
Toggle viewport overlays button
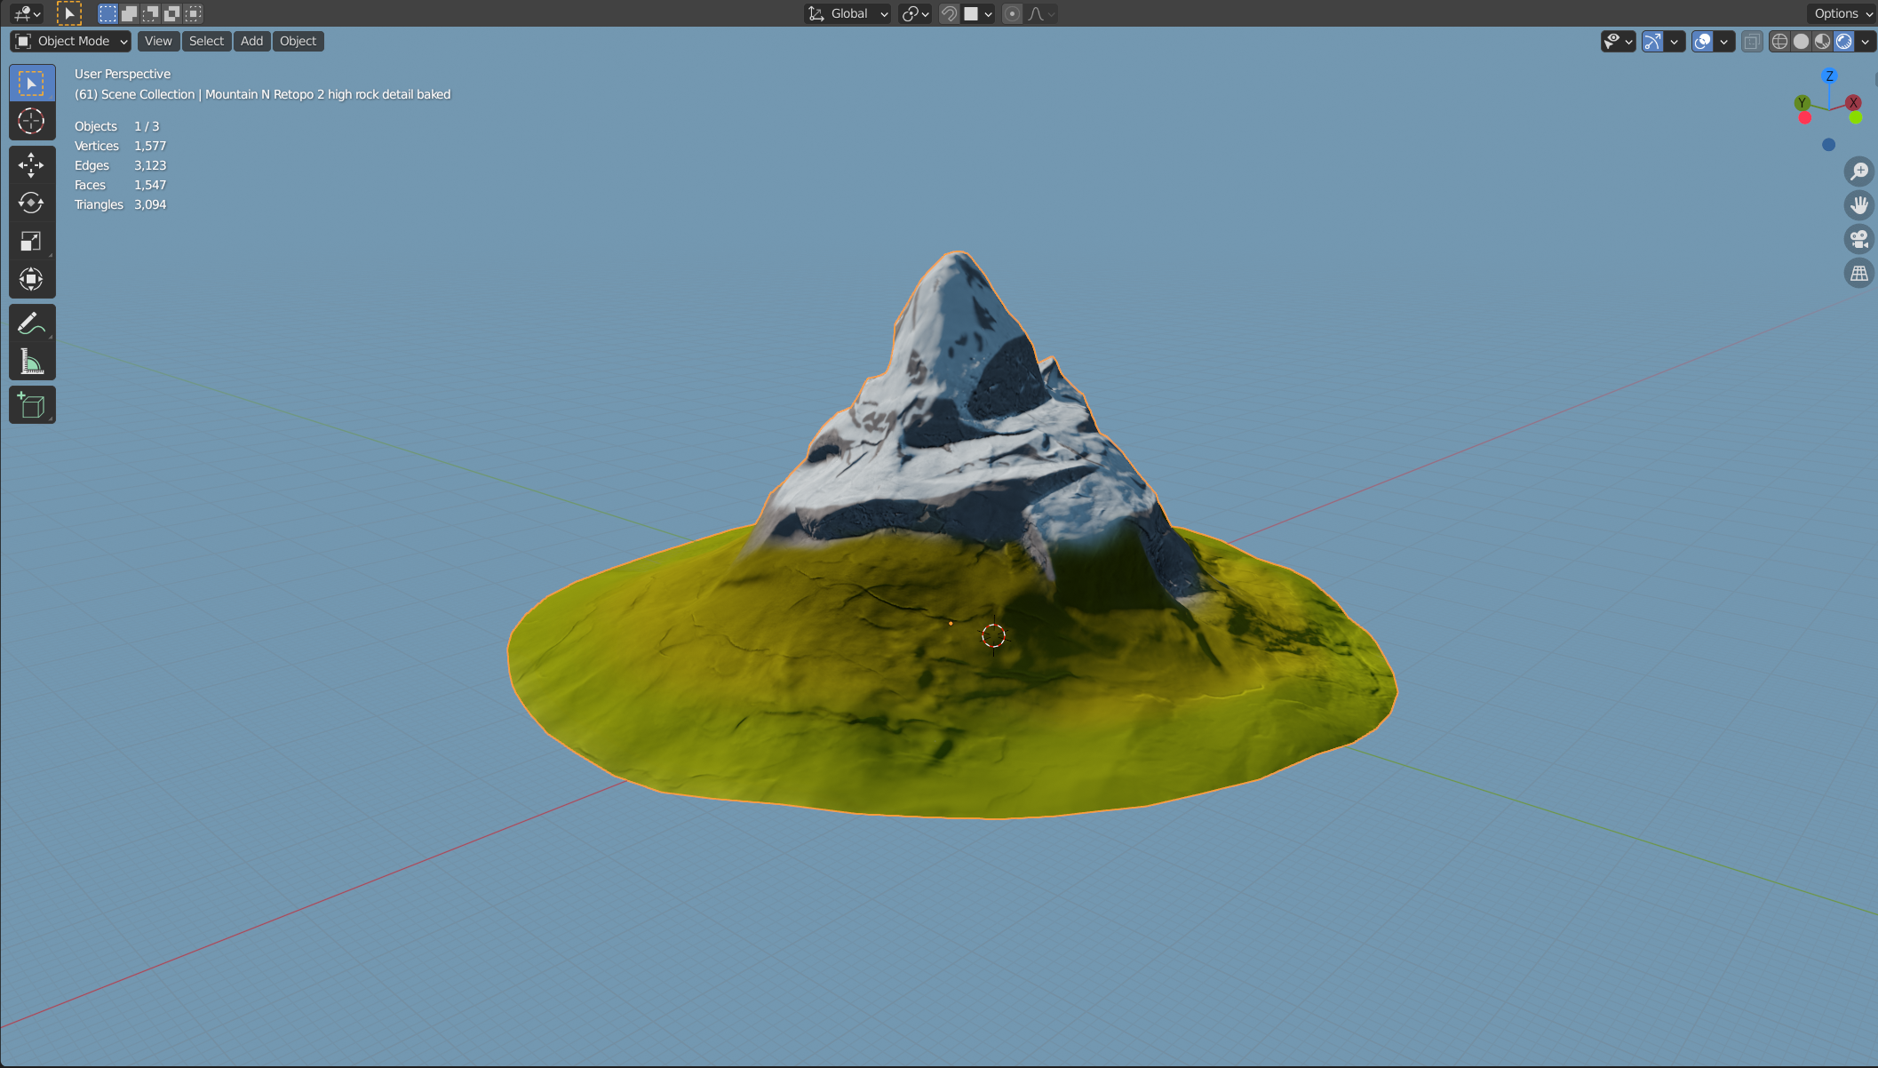[x=1702, y=41]
